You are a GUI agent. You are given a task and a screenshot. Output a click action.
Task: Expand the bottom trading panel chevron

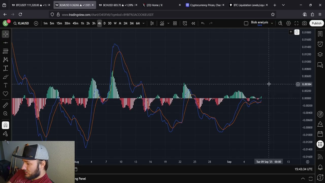[x=303, y=179]
